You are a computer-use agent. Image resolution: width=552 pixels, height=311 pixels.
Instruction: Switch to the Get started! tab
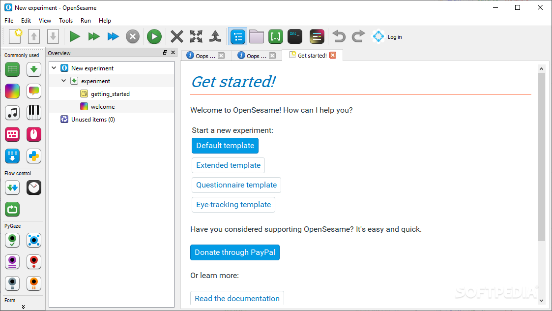[312, 55]
